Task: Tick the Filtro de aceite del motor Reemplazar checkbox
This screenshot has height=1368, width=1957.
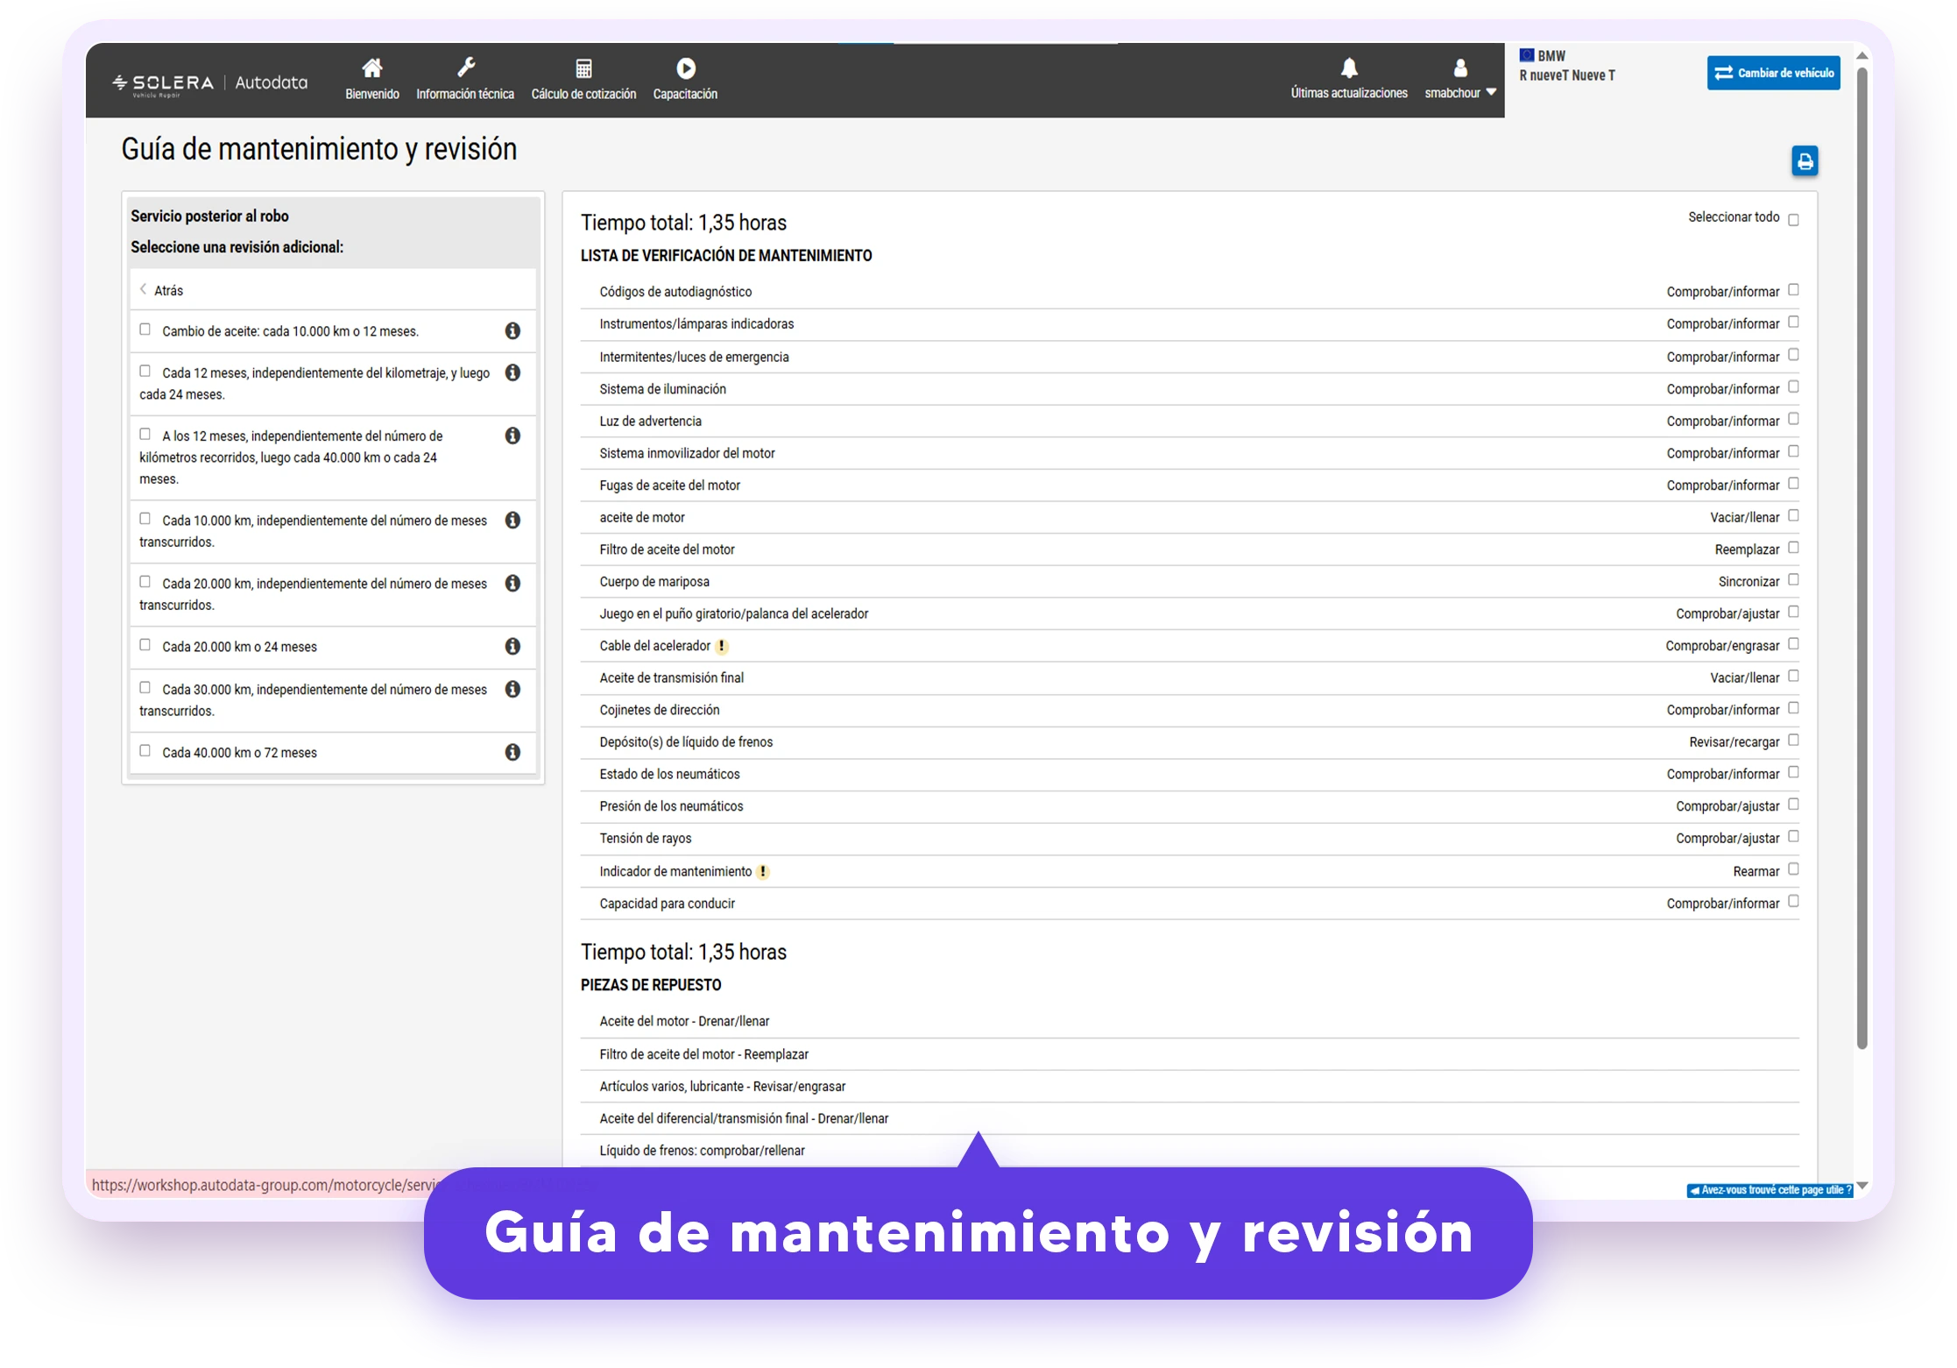Action: point(1792,548)
